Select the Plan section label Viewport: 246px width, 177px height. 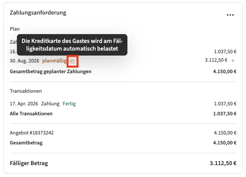click(x=15, y=29)
